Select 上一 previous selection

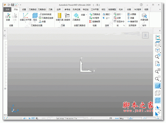[x=106, y=18]
